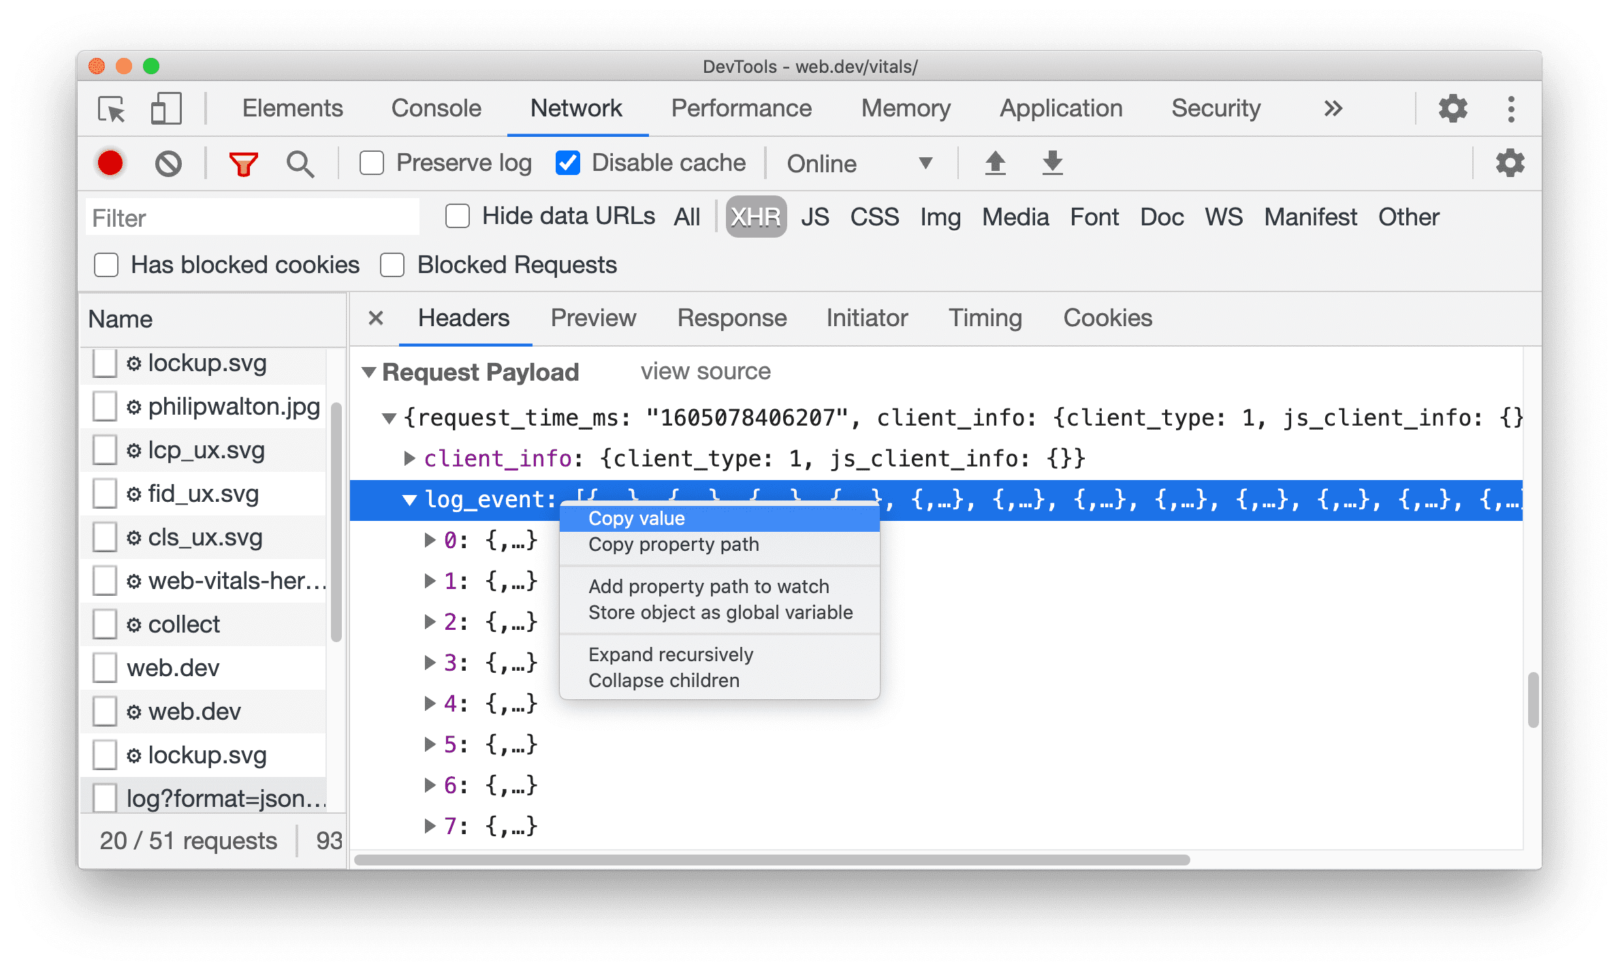Image resolution: width=1618 pixels, height=971 pixels.
Task: Click the overflow chevron >> icon
Action: tap(1335, 106)
